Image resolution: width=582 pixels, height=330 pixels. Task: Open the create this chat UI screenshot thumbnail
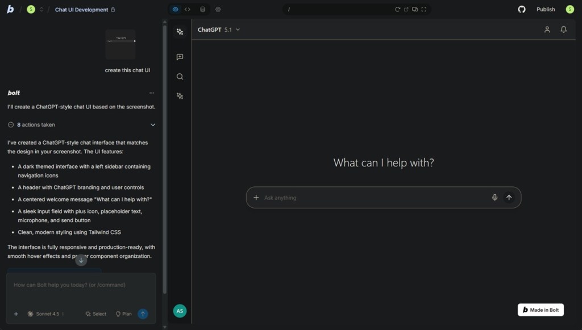[120, 44]
